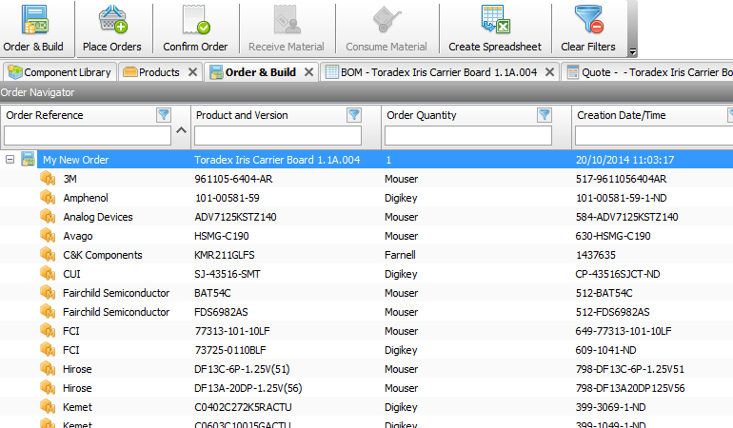Click the Avago component icon

(48, 236)
